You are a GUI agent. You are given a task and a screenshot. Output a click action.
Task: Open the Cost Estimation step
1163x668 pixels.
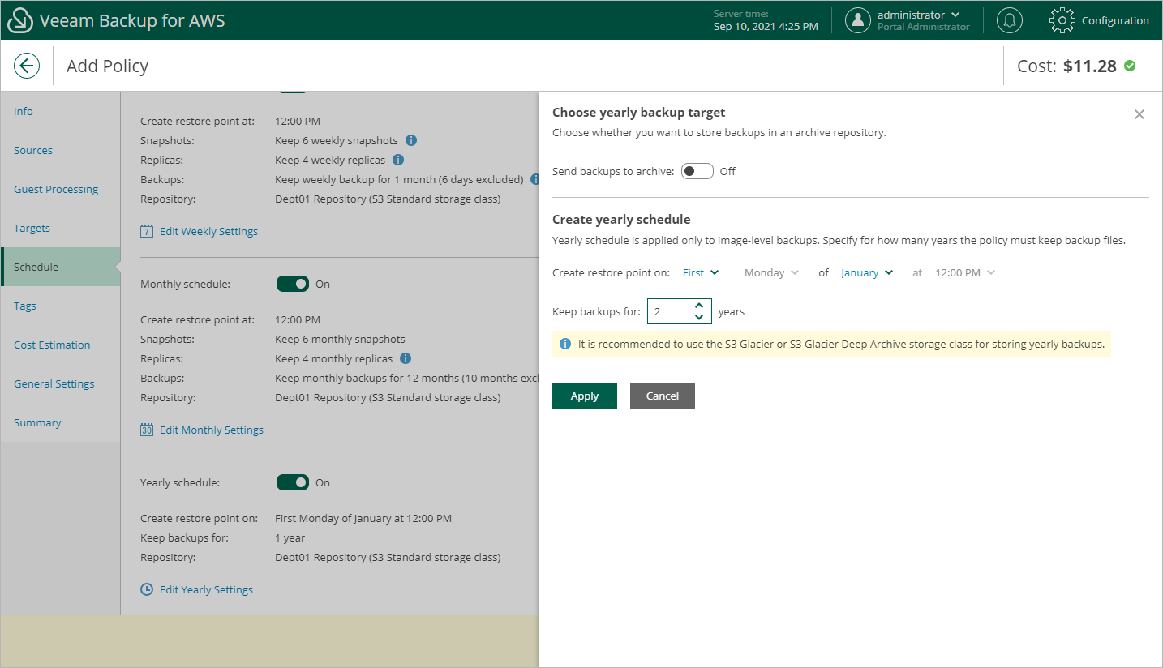pos(52,345)
